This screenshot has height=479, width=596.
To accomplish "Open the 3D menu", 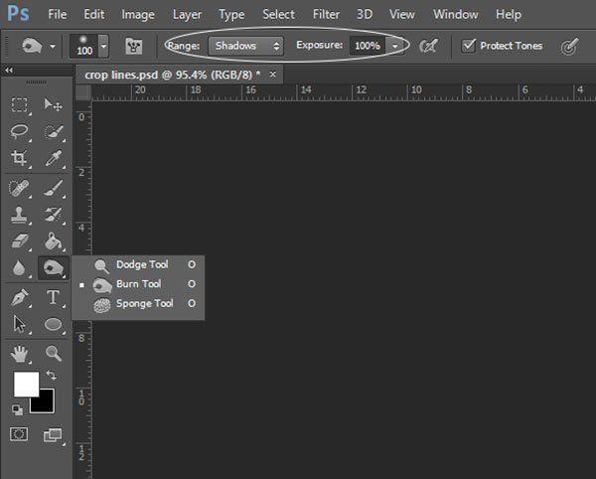I will click(365, 15).
